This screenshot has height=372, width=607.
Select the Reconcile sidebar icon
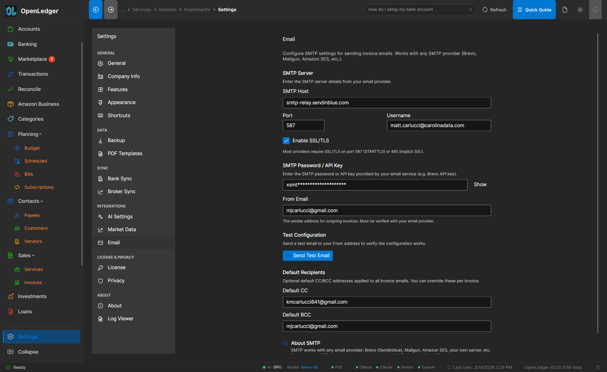[11, 89]
